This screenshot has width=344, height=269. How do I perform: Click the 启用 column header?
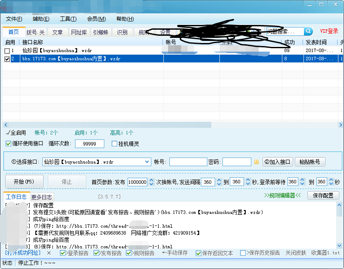tap(10, 42)
